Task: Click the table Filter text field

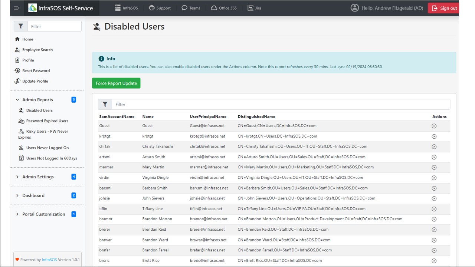Action: [x=281, y=105]
